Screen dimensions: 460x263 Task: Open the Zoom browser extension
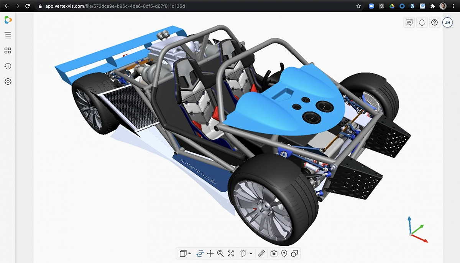371,6
